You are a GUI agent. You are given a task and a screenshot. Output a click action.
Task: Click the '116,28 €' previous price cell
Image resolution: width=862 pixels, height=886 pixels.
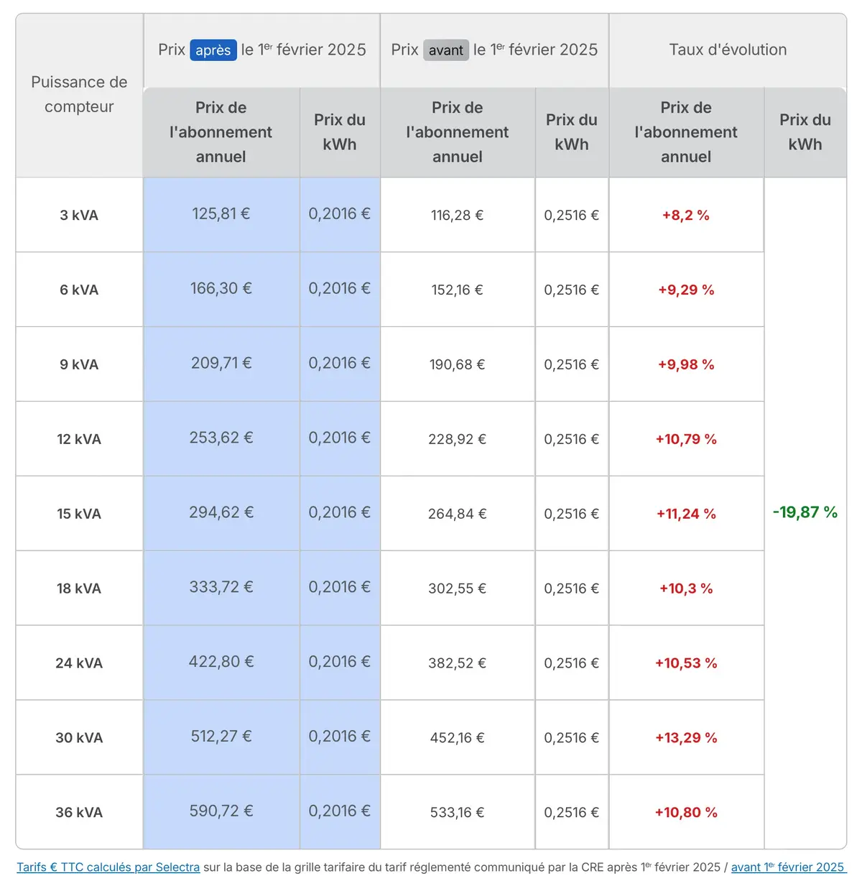tap(458, 215)
